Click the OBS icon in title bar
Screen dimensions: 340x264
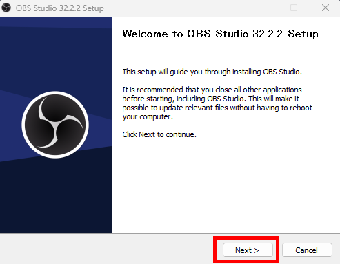tap(6, 8)
